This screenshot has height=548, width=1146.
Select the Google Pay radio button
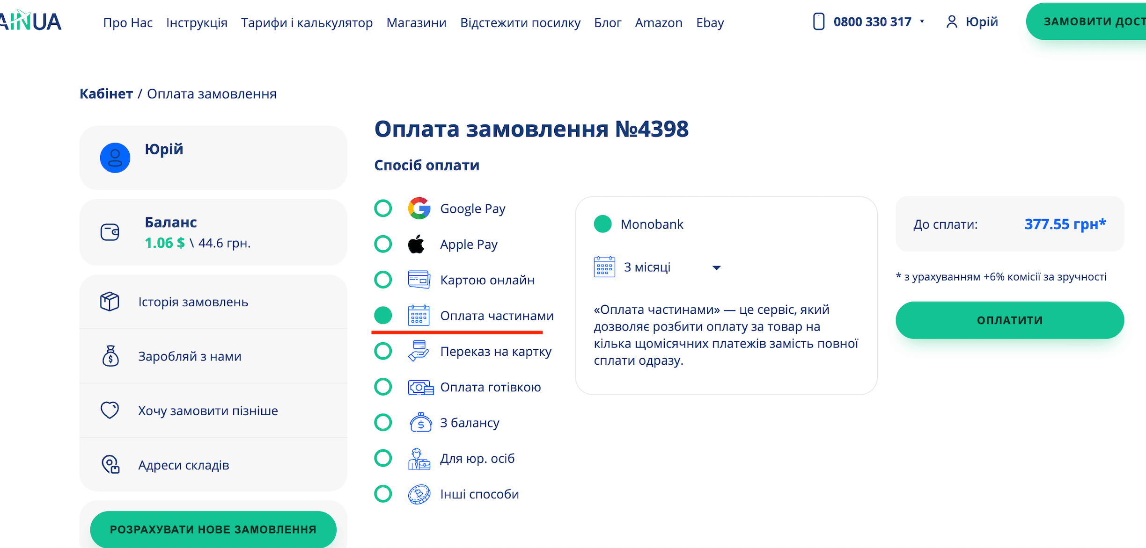[x=383, y=209]
